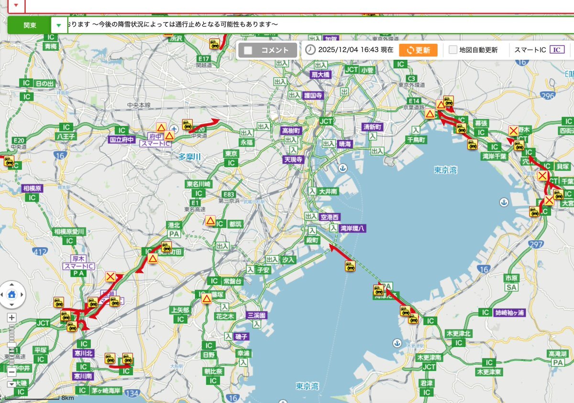Collapse zoom control with bottom arrow

click(12, 384)
